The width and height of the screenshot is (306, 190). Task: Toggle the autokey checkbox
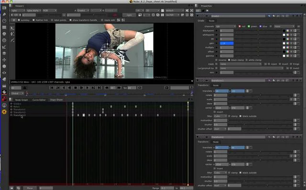pos(19,20)
